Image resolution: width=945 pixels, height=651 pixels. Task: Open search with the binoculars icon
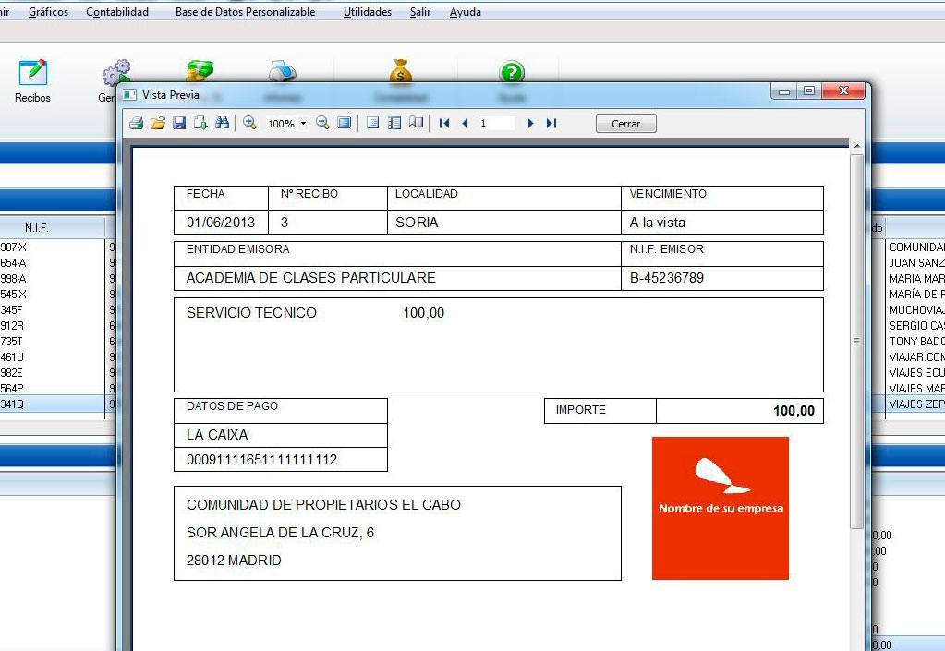[222, 123]
